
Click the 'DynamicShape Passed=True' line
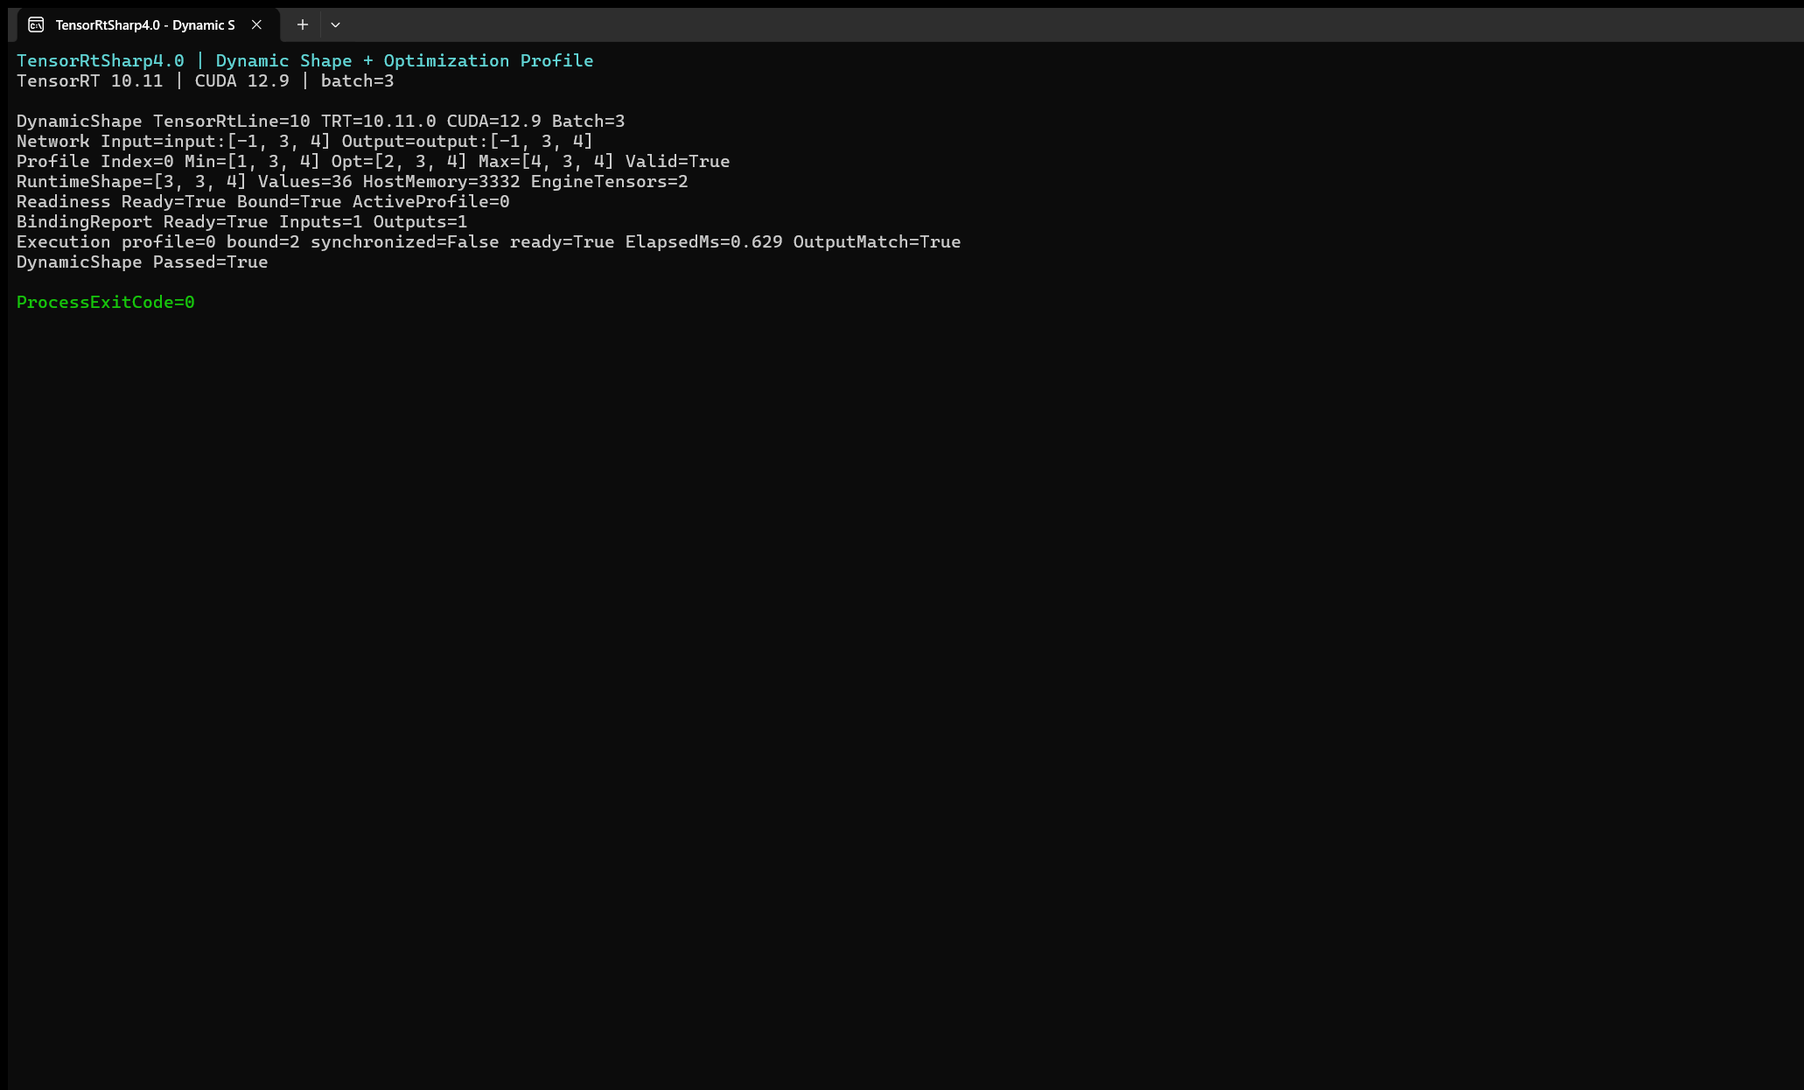pos(142,262)
